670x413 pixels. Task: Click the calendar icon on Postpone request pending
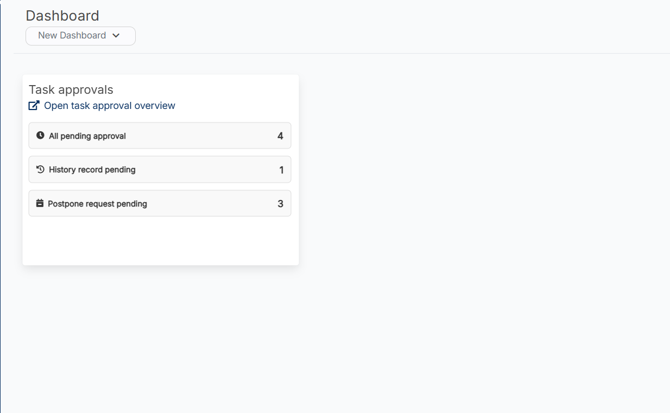tap(40, 203)
